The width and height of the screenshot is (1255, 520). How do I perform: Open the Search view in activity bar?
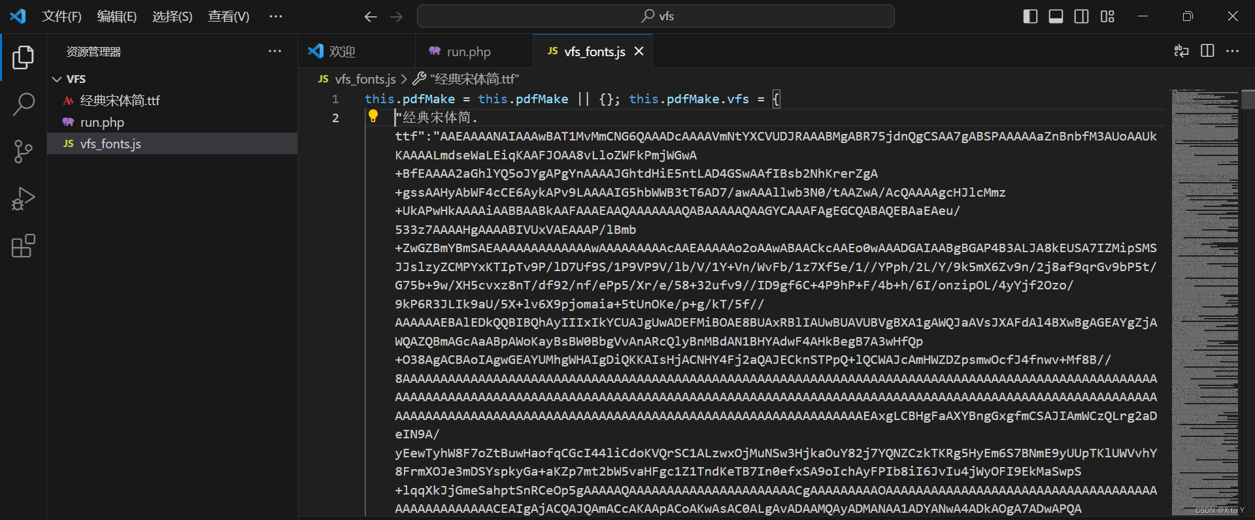pos(23,105)
